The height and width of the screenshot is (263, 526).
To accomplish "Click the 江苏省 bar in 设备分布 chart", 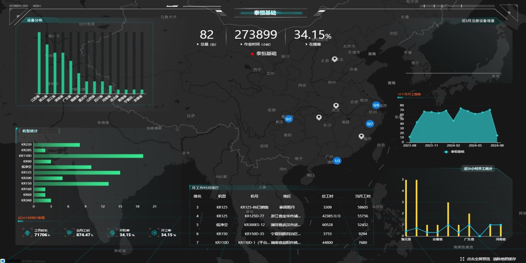I will pos(39,63).
